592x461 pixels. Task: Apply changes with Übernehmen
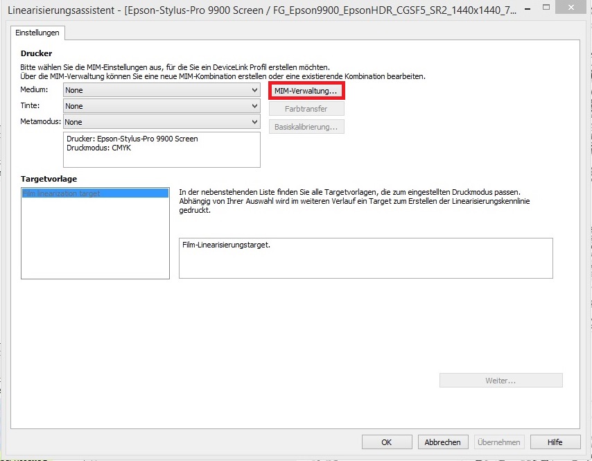point(498,442)
